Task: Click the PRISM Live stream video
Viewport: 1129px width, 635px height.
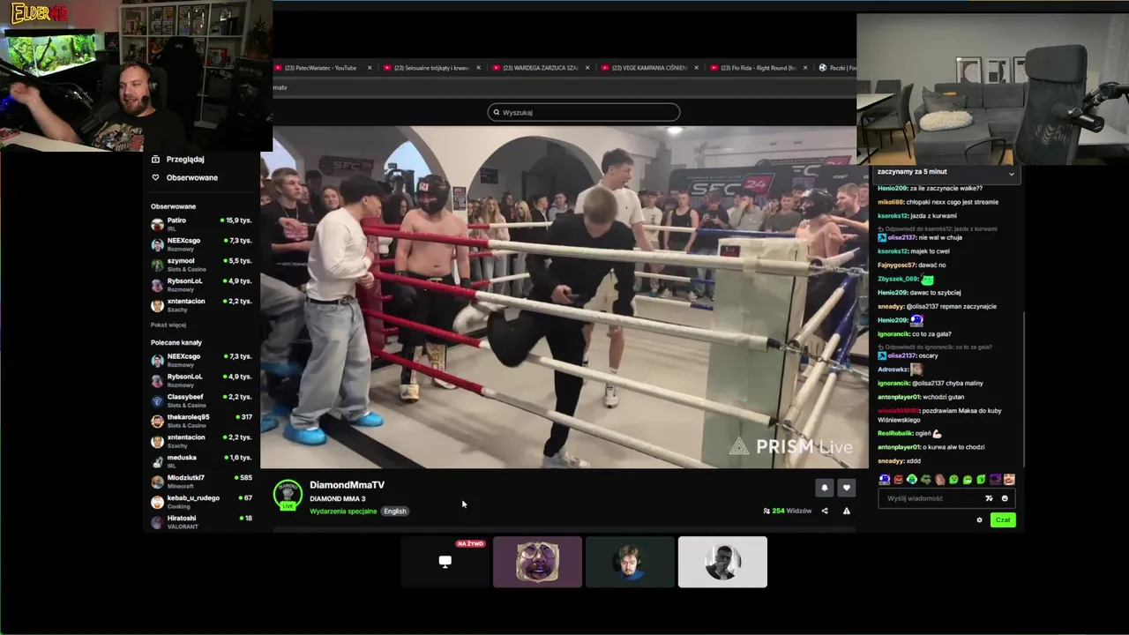Action: click(564, 297)
